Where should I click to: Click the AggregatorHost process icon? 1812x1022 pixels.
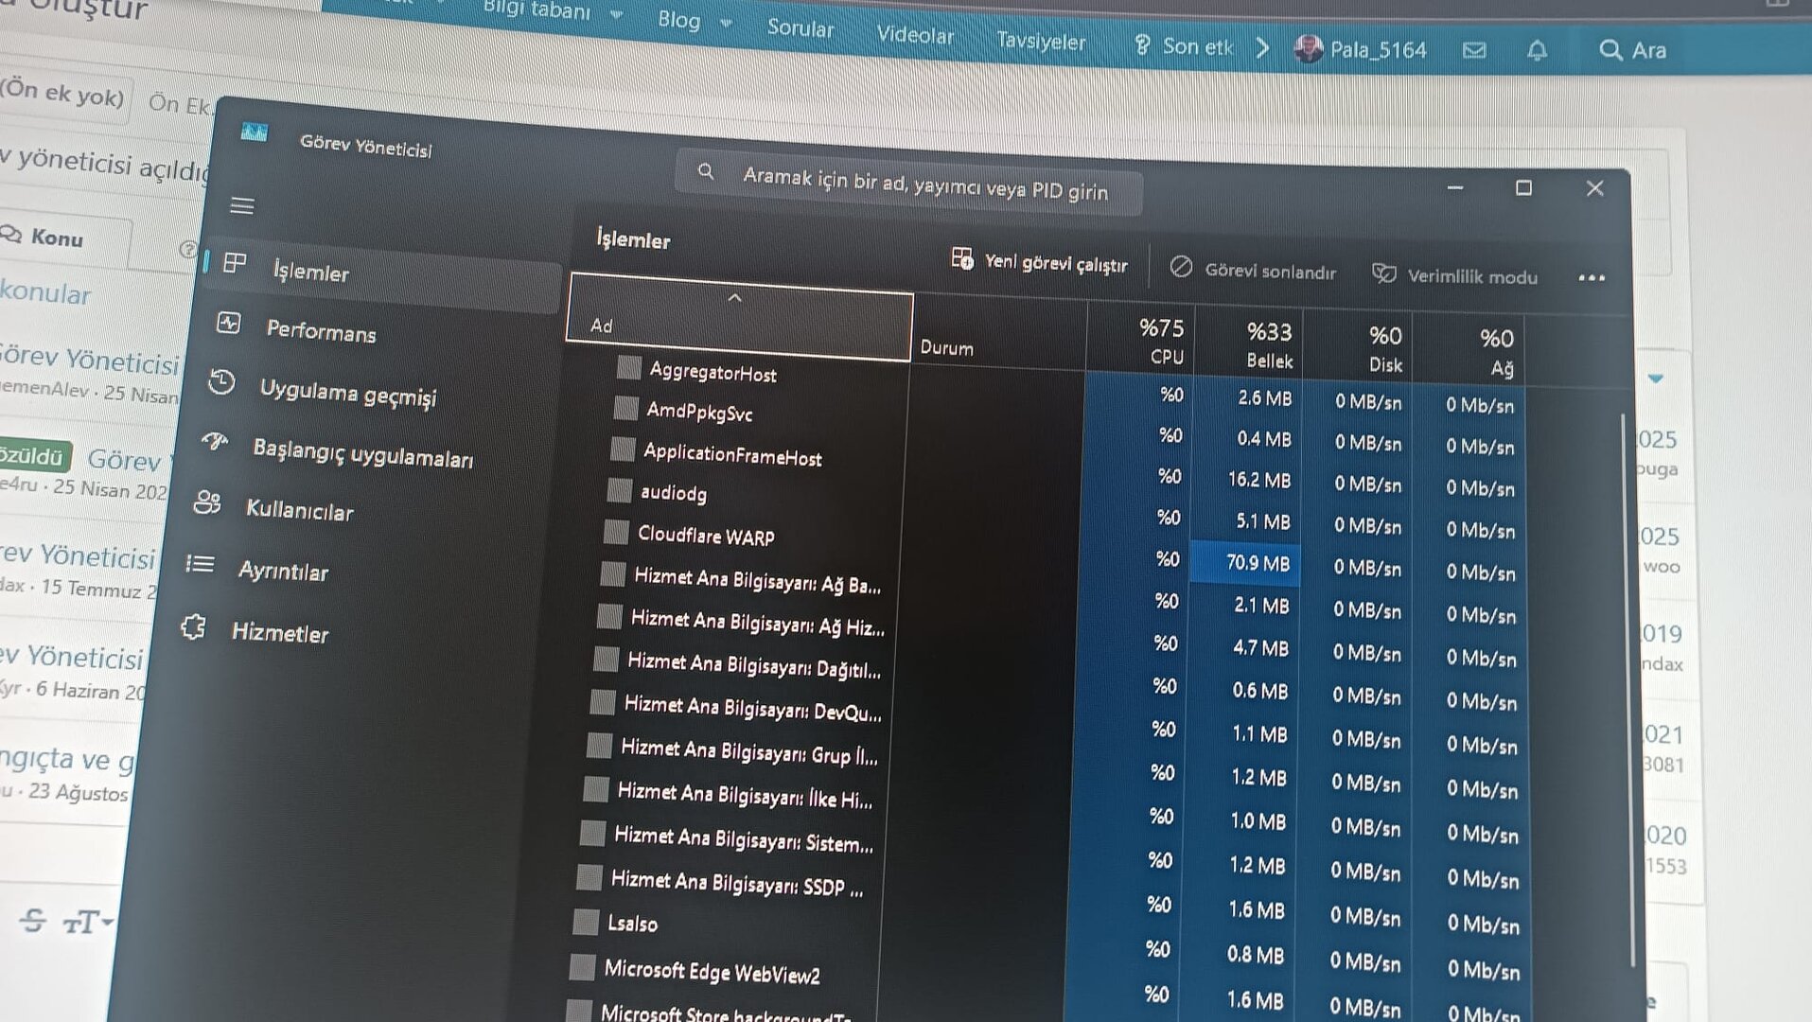click(629, 367)
